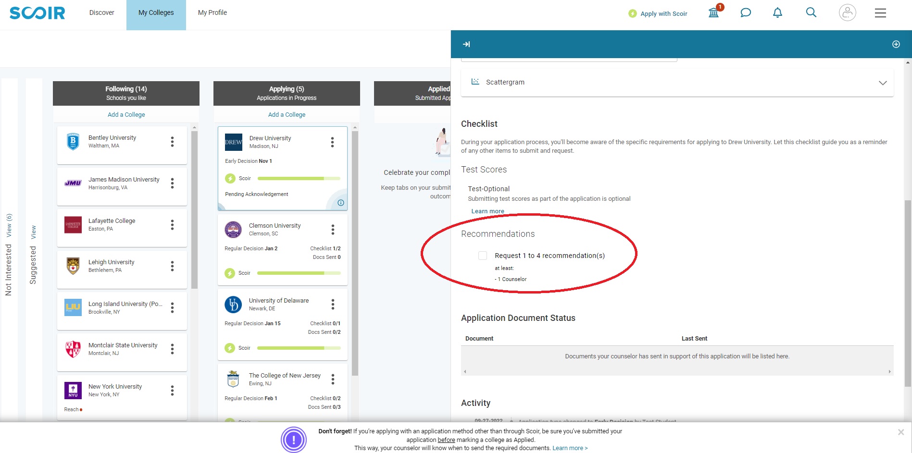The image size is (912, 453).
Task: Click the detail panel vertical scrollbar
Action: pos(908,293)
